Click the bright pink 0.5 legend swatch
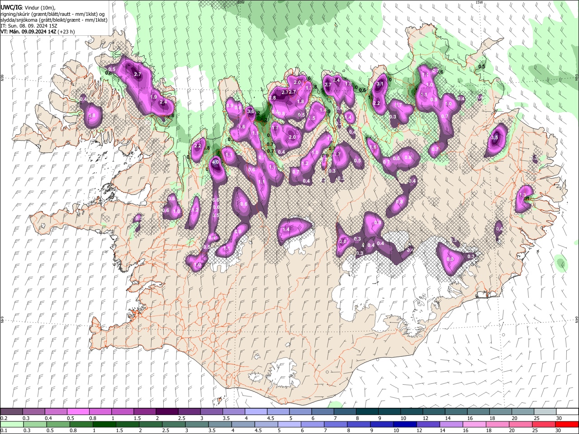The image size is (579, 434). 78,411
